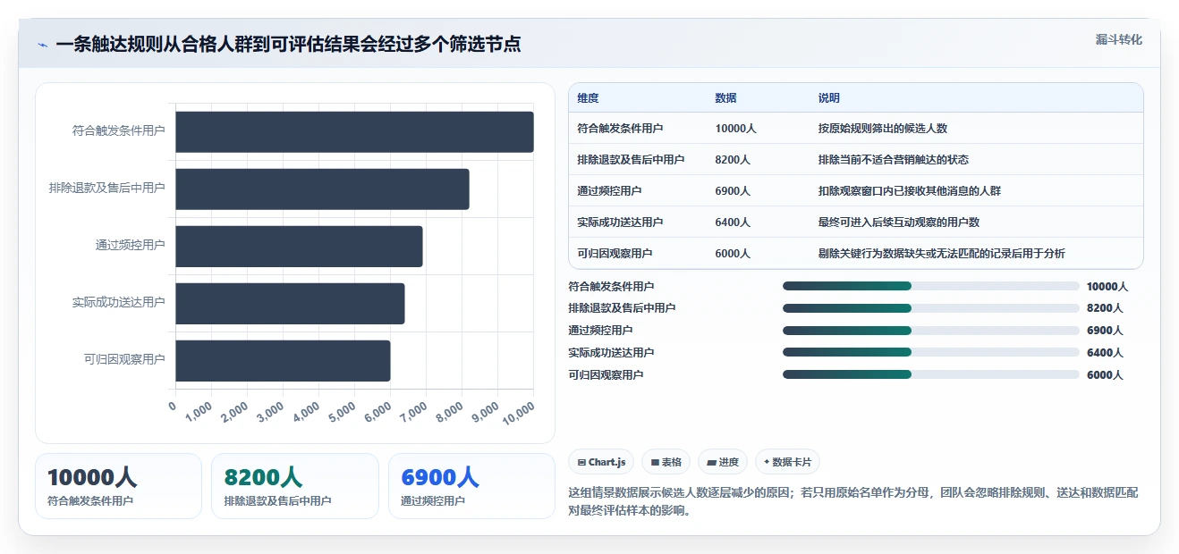This screenshot has width=1179, height=554.
Task: Click the slide title 一条触达规则从合格人群
Action: coord(289,45)
